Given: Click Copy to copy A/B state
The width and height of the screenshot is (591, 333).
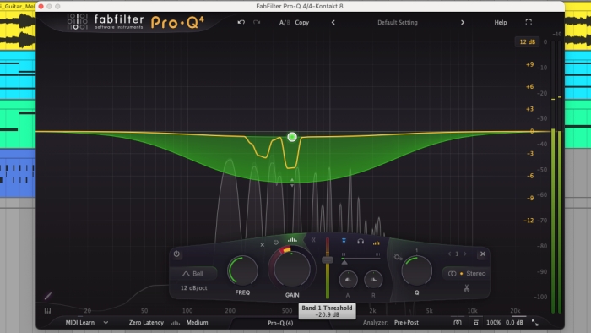Looking at the screenshot, I should (x=302, y=23).
